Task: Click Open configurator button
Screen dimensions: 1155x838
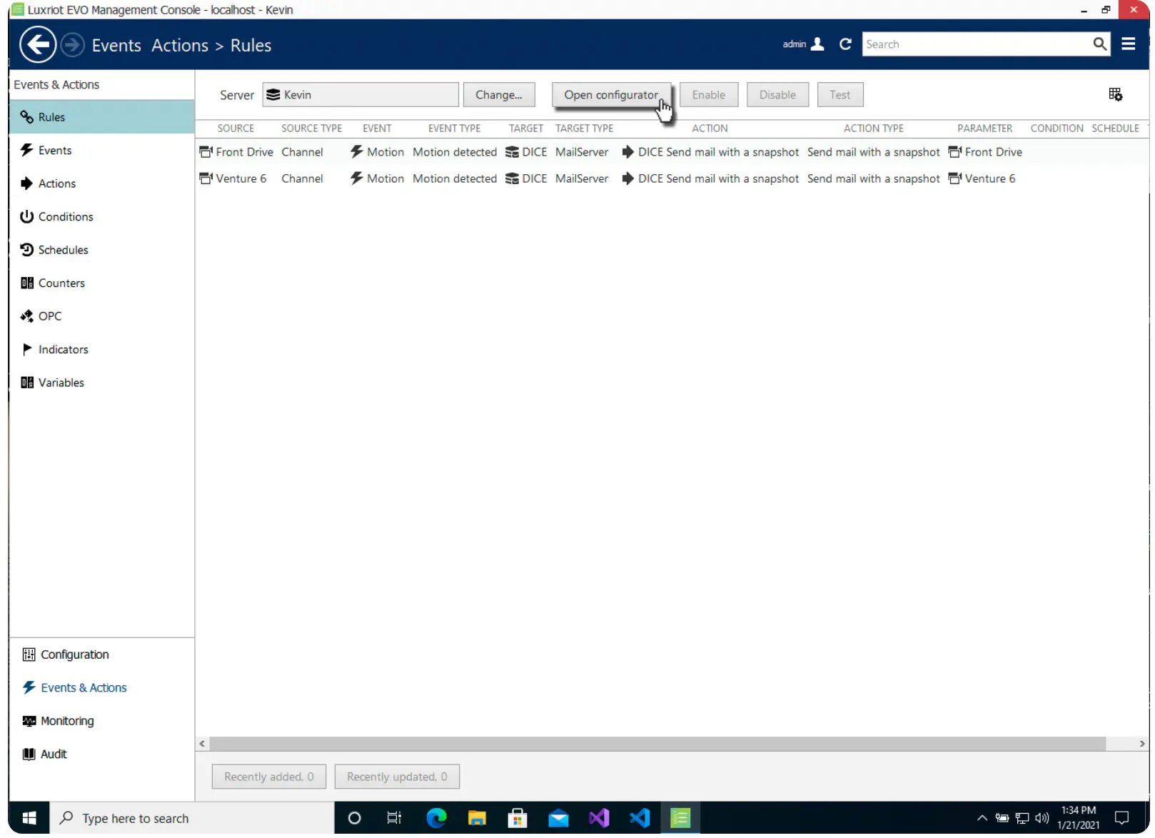Action: click(611, 95)
